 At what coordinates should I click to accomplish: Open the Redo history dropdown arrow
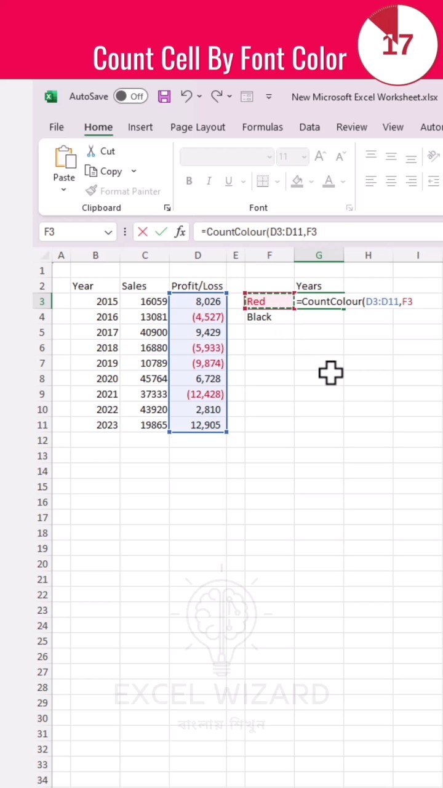click(x=229, y=97)
